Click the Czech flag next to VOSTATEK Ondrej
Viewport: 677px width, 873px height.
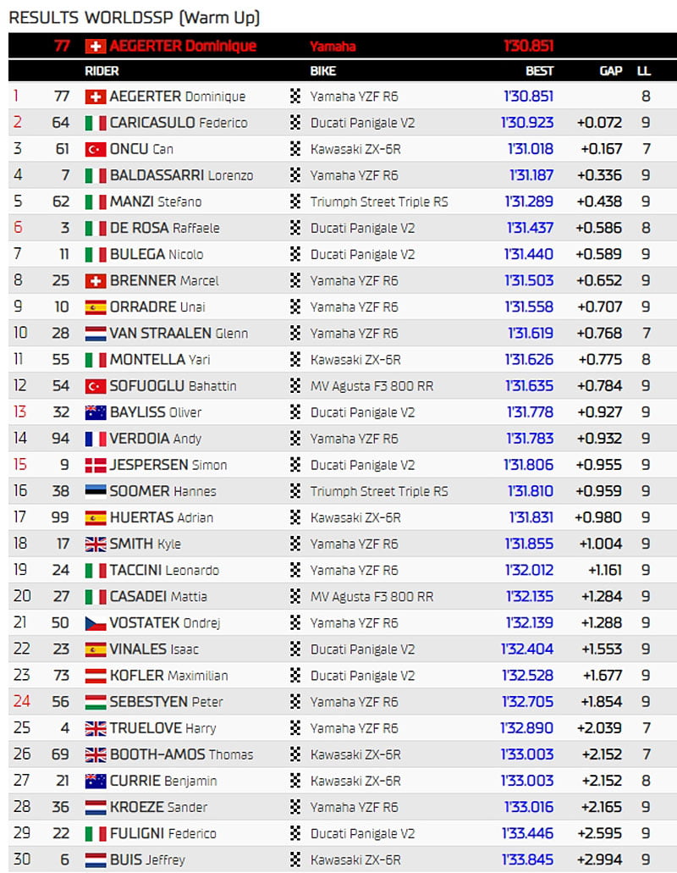point(96,623)
